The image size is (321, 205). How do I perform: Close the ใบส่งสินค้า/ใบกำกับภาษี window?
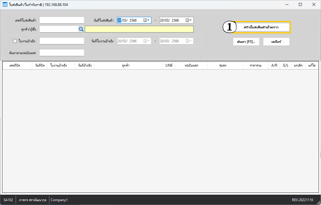pyautogui.click(x=314, y=4)
